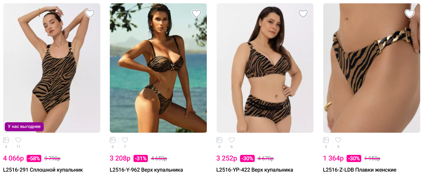Click the 1 364р price label
This screenshot has height=174, width=425.
pos(333,158)
